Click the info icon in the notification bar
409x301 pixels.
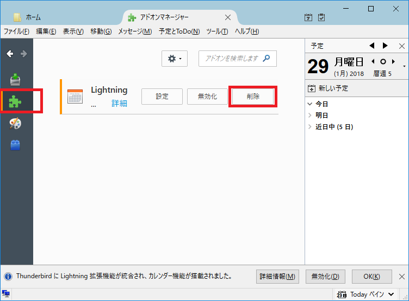click(8, 276)
